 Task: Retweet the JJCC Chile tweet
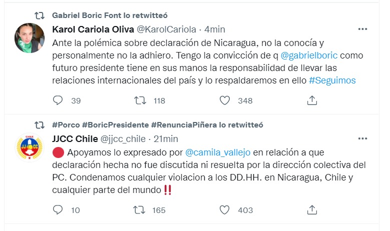[141, 210]
